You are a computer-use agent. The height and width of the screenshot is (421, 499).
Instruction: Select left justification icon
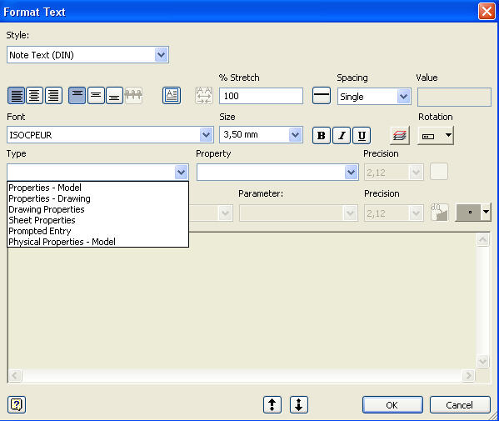16,95
